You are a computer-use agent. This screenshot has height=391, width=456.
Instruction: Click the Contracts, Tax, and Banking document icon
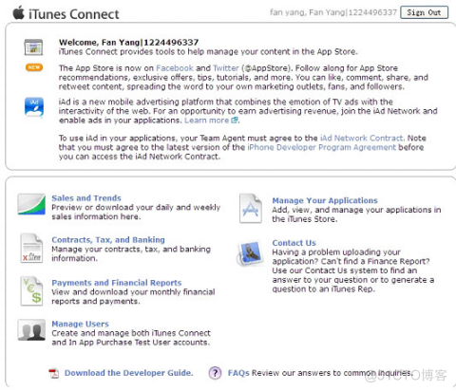pos(31,248)
